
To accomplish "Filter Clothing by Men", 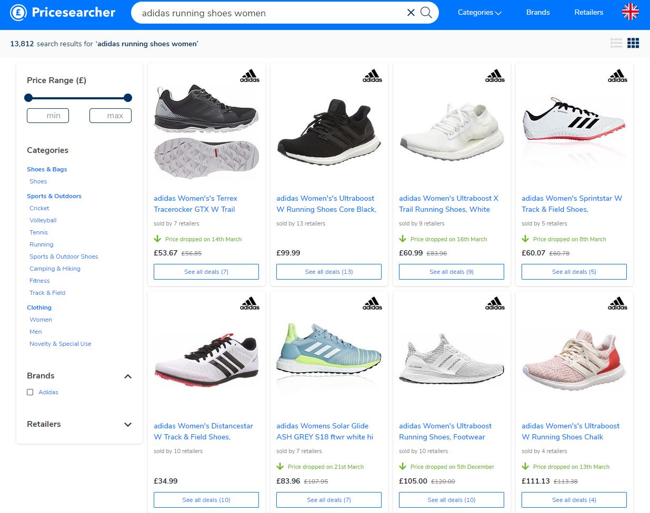I will 36,332.
